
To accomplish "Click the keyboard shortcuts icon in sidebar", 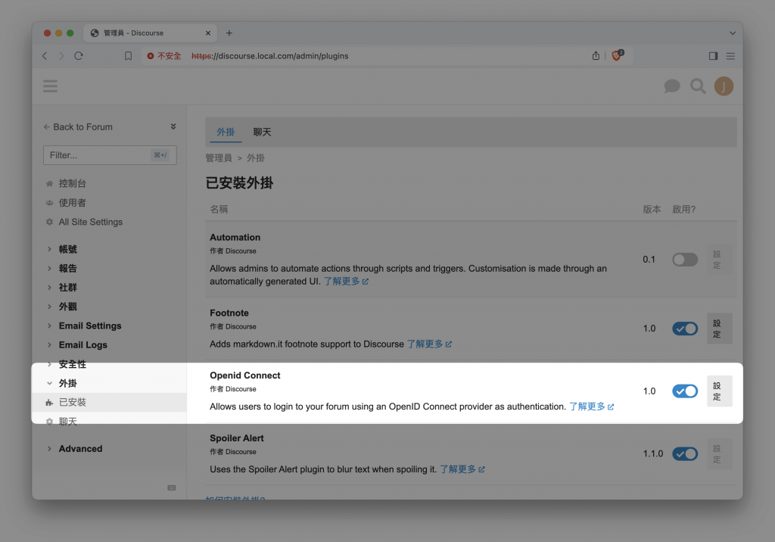I will pyautogui.click(x=172, y=487).
